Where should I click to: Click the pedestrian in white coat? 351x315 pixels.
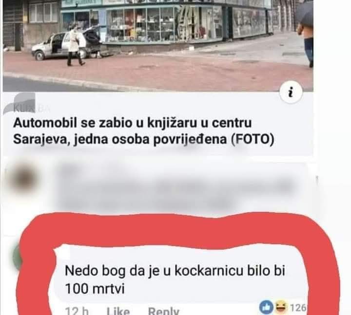75,45
